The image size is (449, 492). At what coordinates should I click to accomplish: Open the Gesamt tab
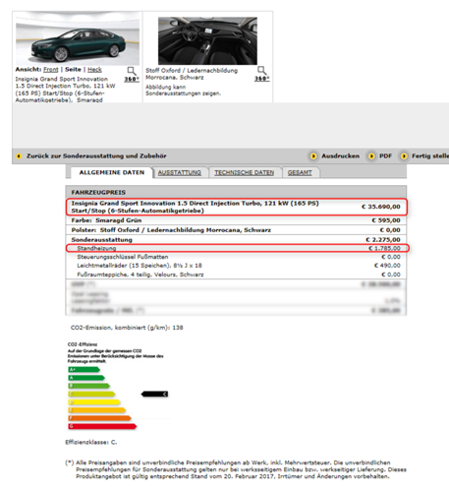[x=300, y=173]
